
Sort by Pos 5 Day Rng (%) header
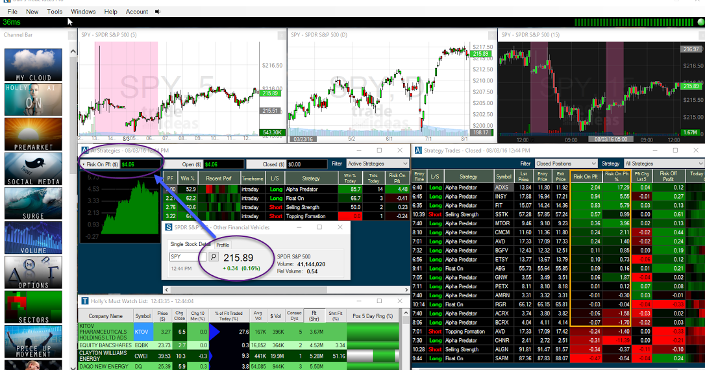373,316
